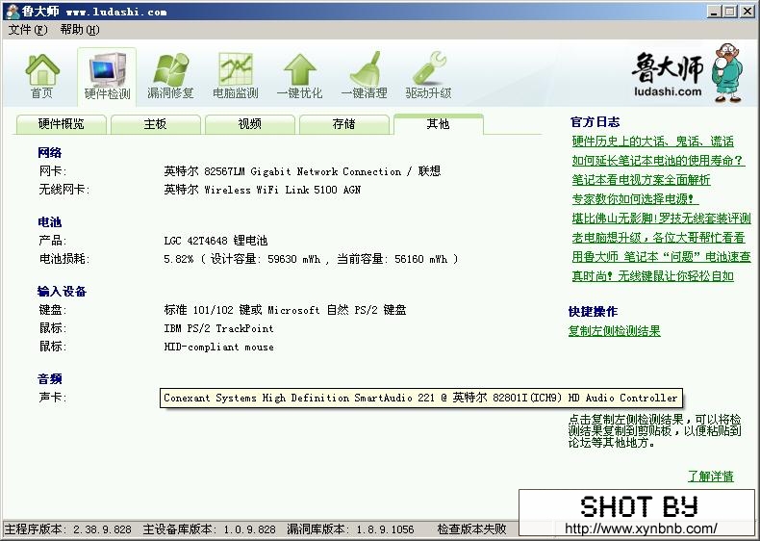Viewport: 760px width, 541px height.
Task: Minimize the 鲁大师 window
Action: tap(713, 12)
